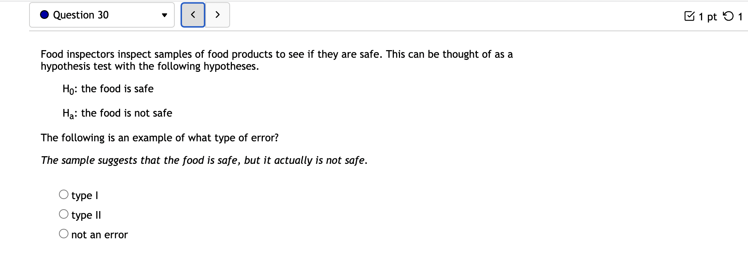Click the downward triangle in the question selector
Screen dimensions: 748x255
[165, 15]
